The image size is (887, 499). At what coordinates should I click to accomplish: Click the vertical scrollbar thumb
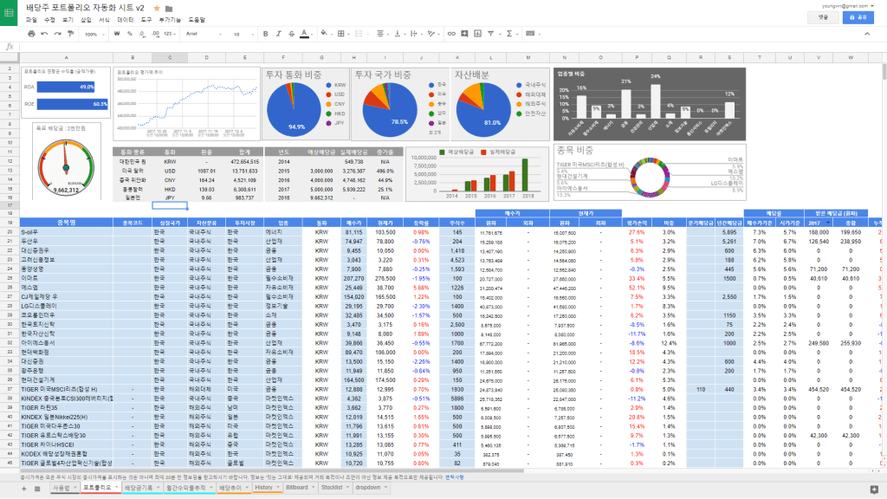(884, 72)
